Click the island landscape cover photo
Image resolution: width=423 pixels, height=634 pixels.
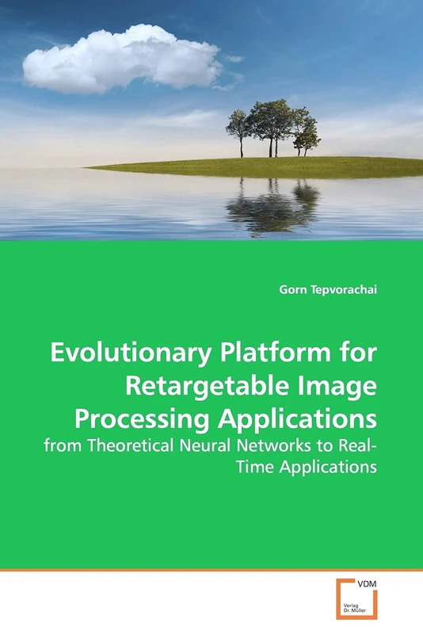(211, 120)
